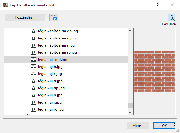Select file name tégla - új ro.jpg
The image size is (180, 133).
(x=51, y=109)
